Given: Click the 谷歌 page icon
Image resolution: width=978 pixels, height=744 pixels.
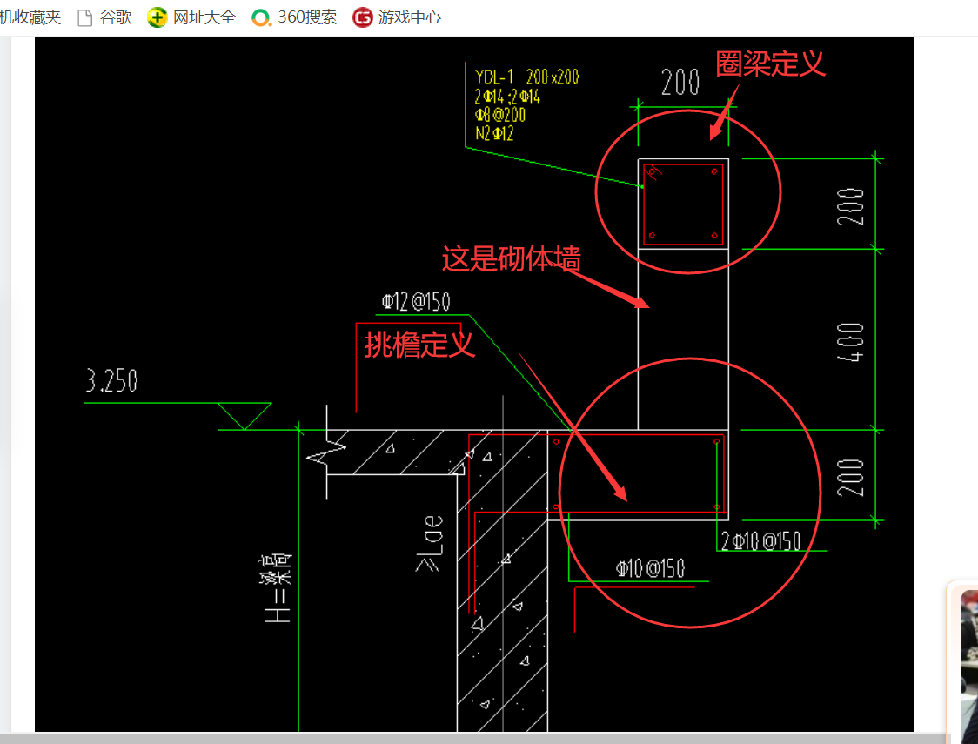Looking at the screenshot, I should [84, 17].
